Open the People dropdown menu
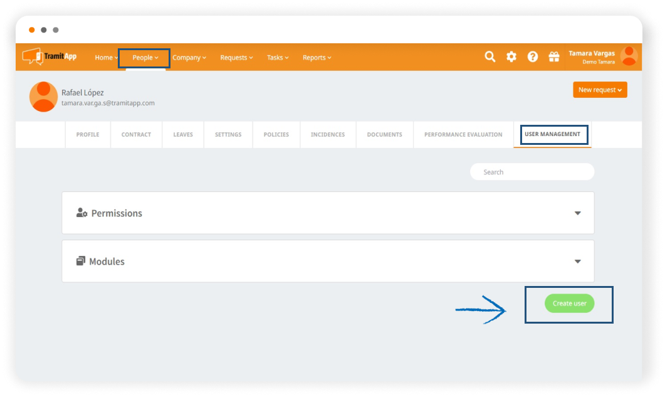665x397 pixels. click(x=145, y=58)
